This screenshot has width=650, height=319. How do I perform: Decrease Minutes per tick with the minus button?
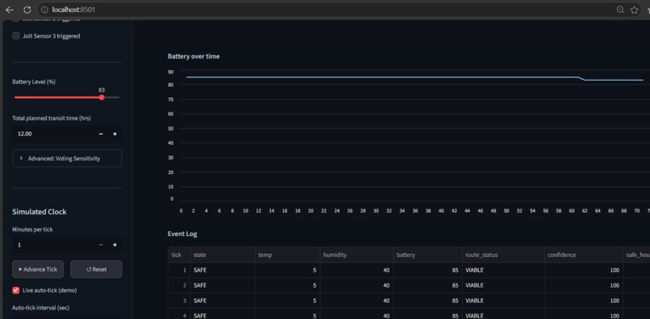(101, 245)
